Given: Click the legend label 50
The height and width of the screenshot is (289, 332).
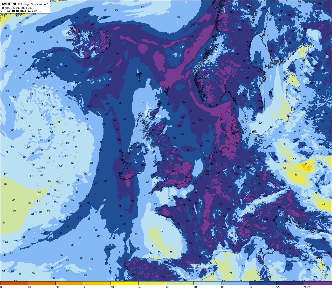Looking at the screenshot, I should (x=140, y=287).
